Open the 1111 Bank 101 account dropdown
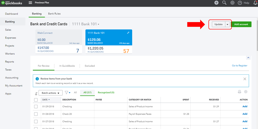The height and width of the screenshot is (129, 258). coord(86,24)
